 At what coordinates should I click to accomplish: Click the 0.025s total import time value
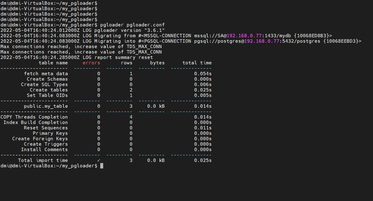click(203, 160)
